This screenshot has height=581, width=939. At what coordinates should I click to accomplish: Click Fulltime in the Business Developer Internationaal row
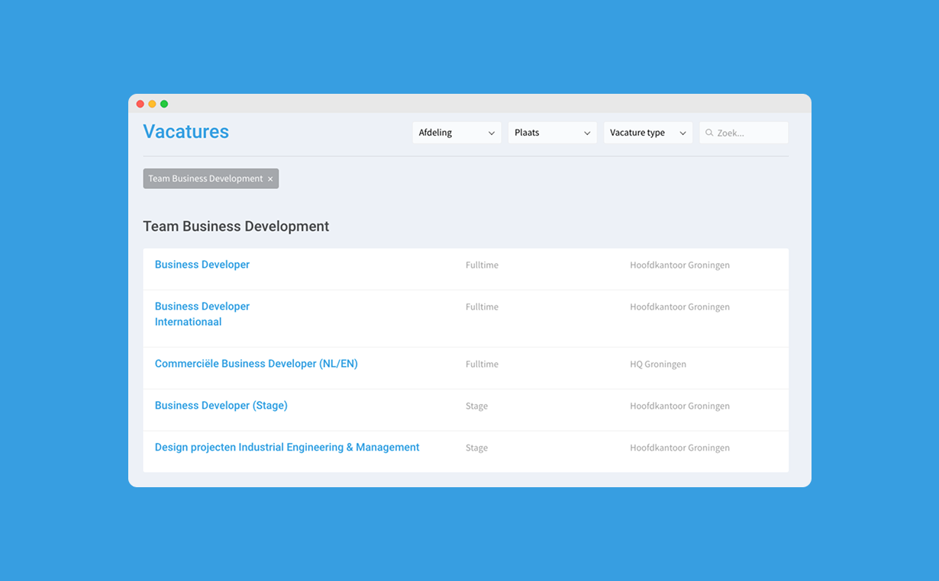(482, 307)
